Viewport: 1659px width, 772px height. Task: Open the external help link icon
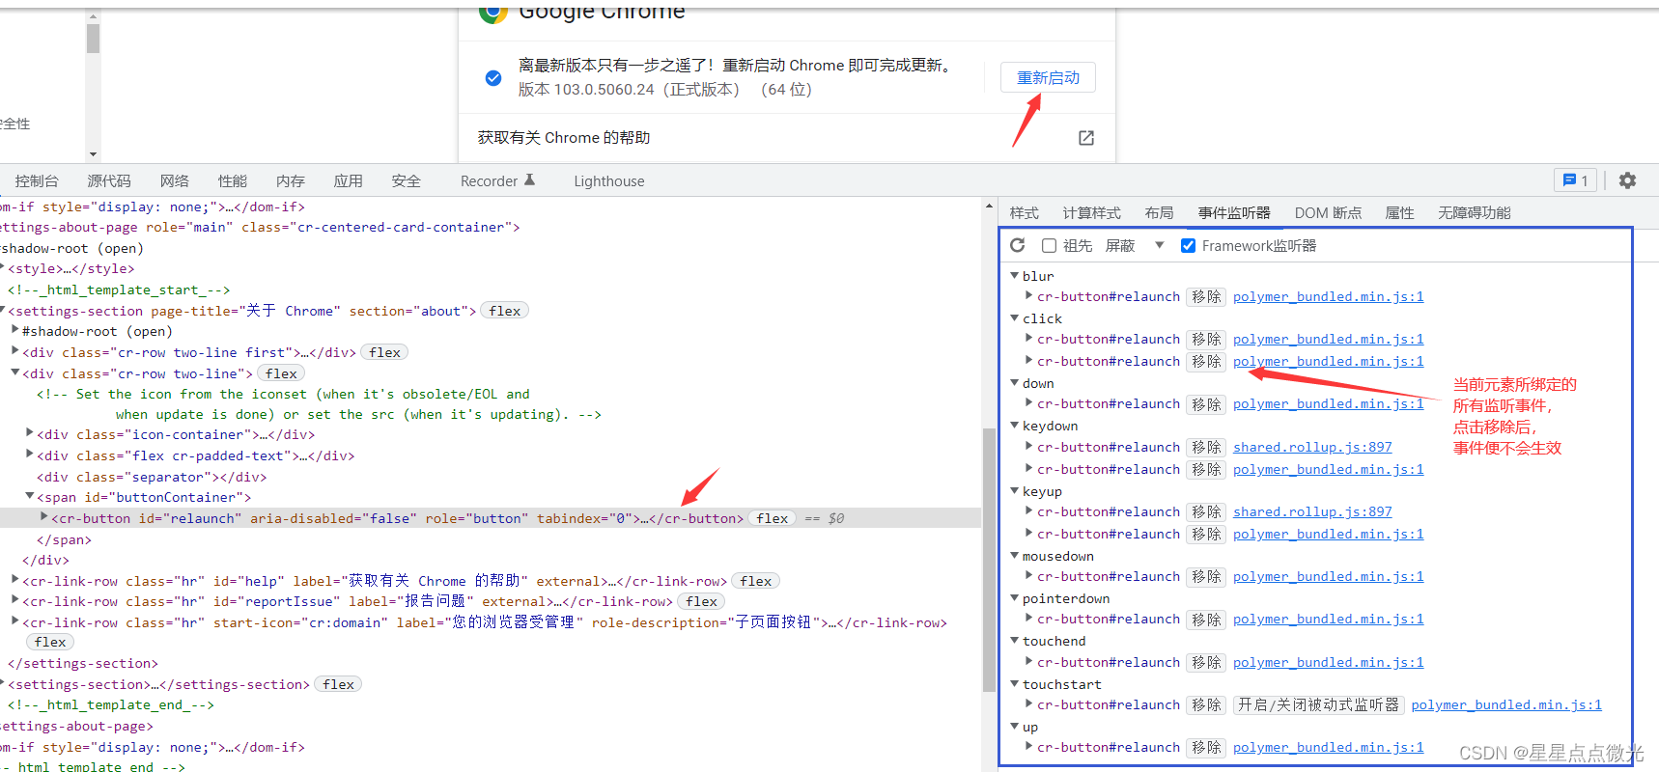1086,138
